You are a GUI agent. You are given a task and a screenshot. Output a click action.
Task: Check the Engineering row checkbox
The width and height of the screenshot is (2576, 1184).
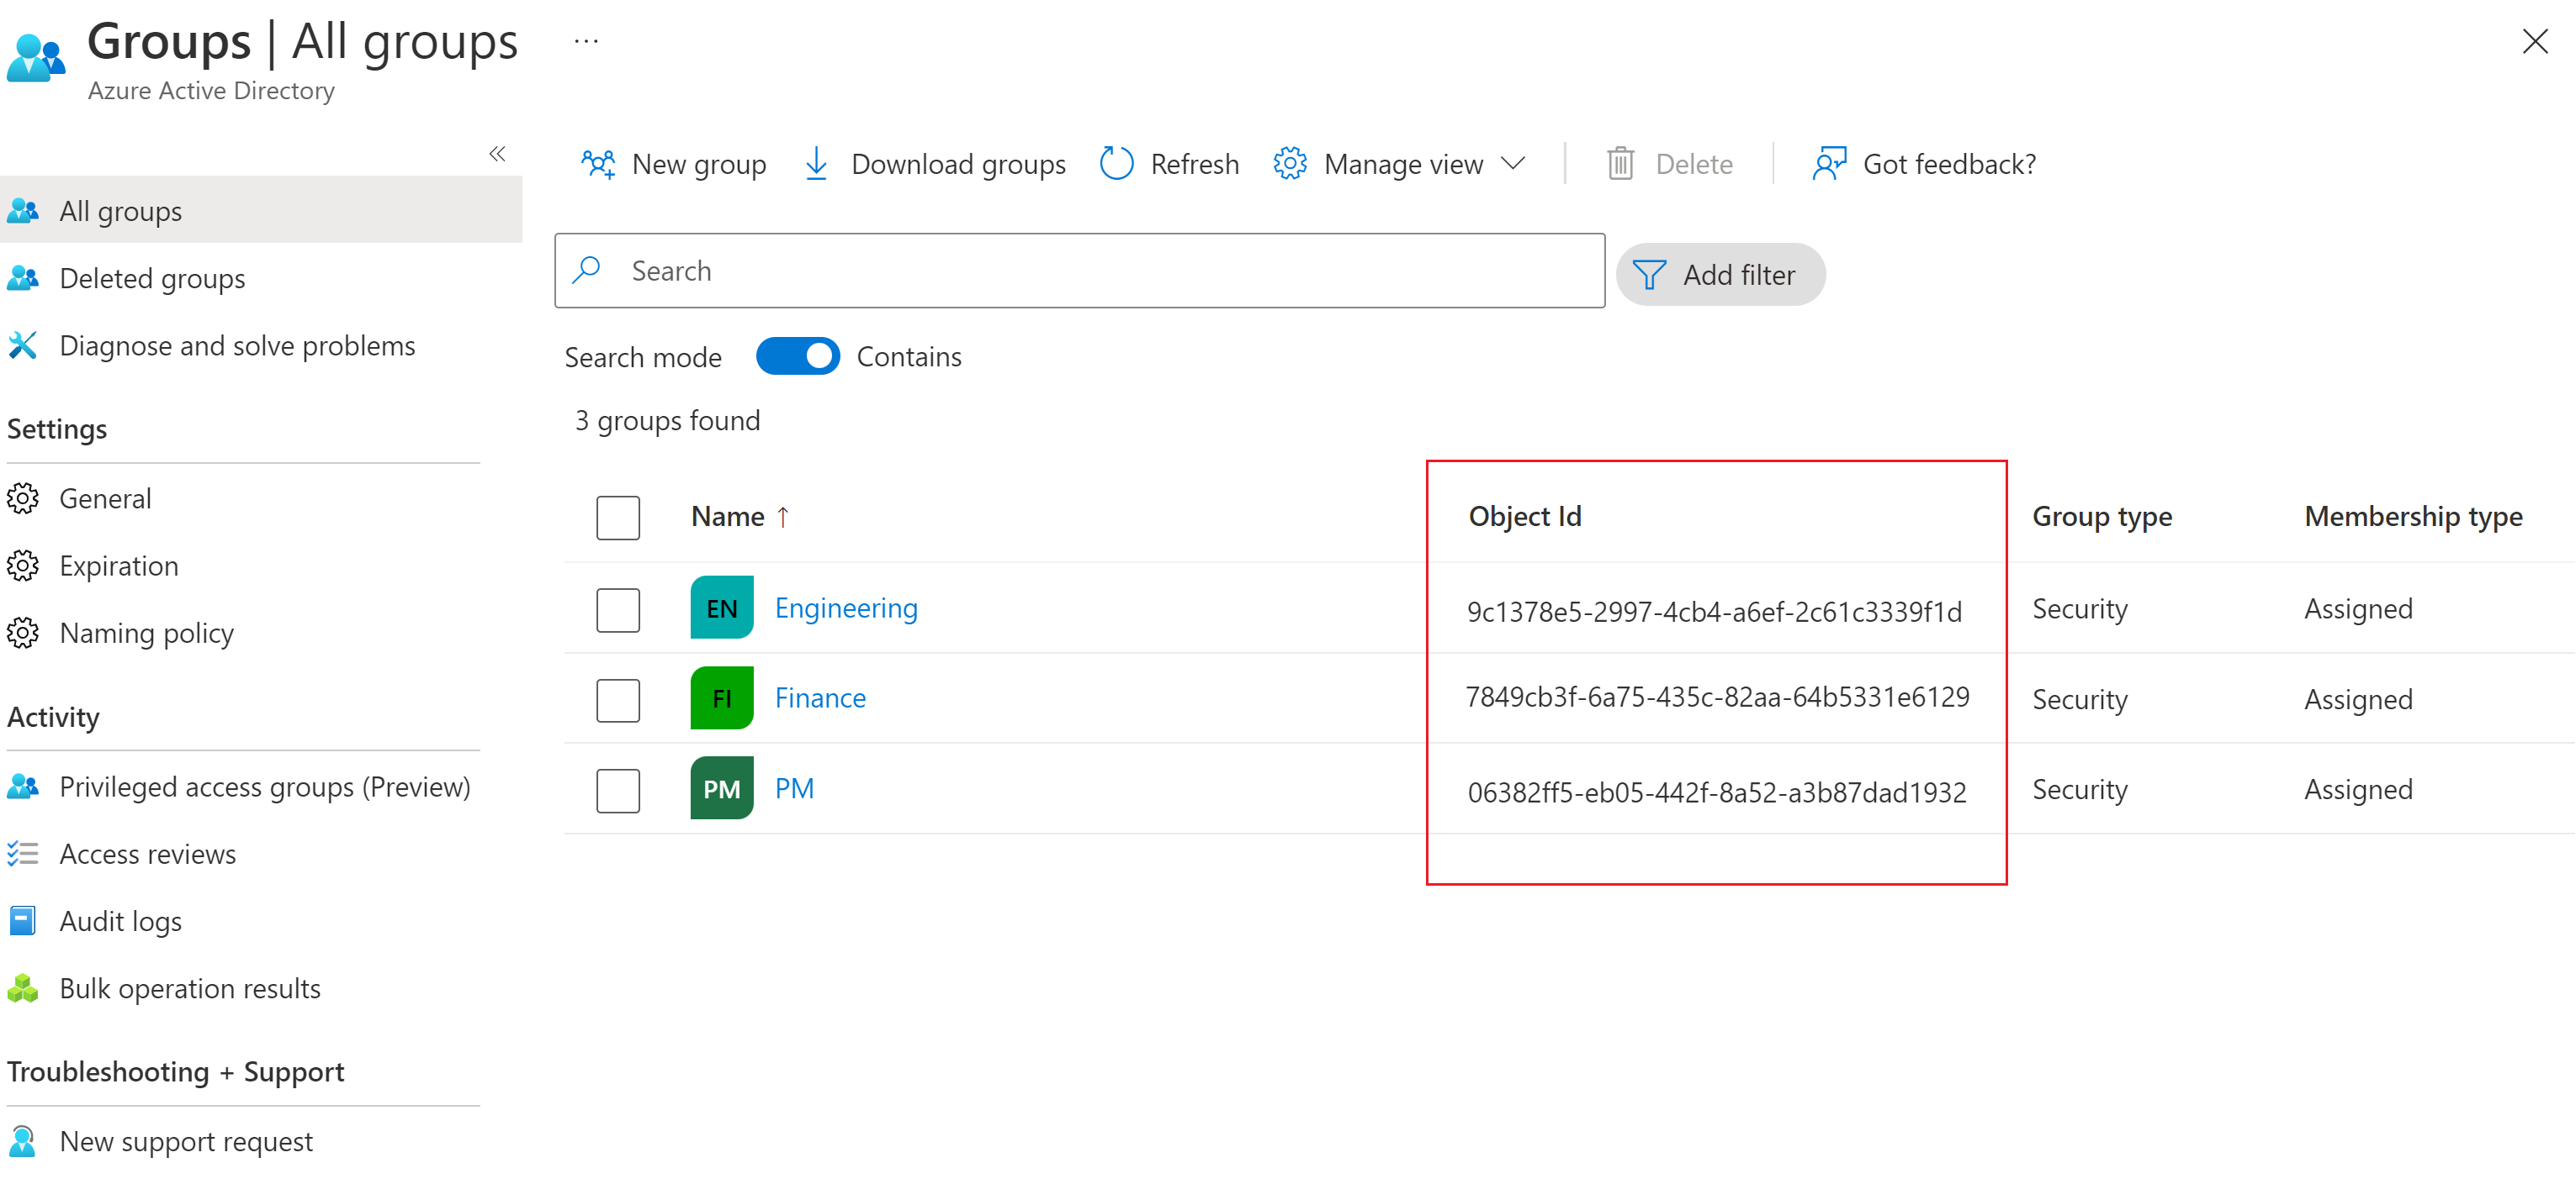[618, 609]
